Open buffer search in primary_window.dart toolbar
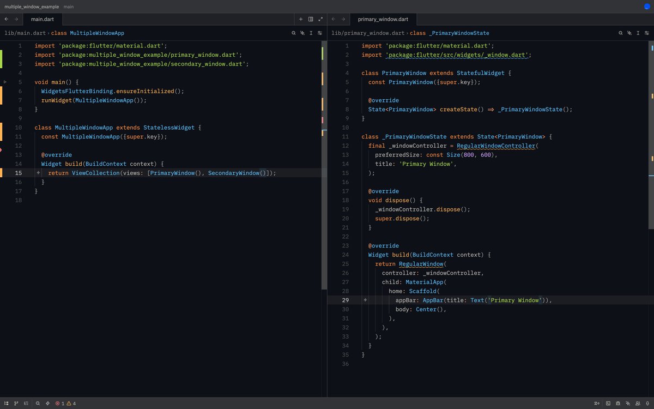Screen dimensions: 654x409 point(620,33)
